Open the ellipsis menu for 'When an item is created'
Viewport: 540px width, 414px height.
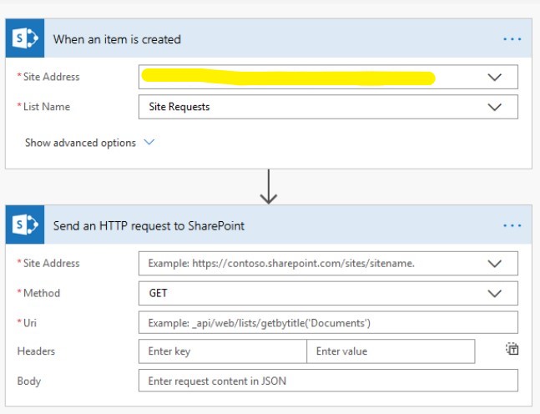point(512,39)
